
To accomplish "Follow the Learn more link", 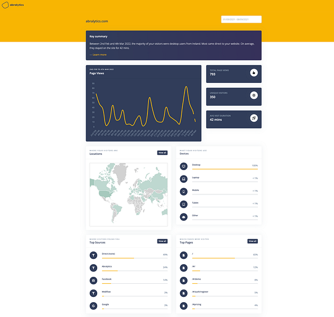I will [x=99, y=55].
